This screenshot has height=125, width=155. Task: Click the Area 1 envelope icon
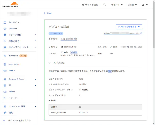point(5,71)
